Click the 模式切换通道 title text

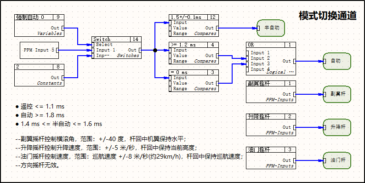pos(328,16)
